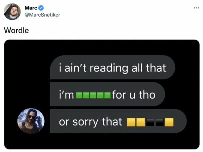Viewport: 203px width, 152px height.
Task: Click the word "tho" in the middle bubble
Action: (x=147, y=95)
